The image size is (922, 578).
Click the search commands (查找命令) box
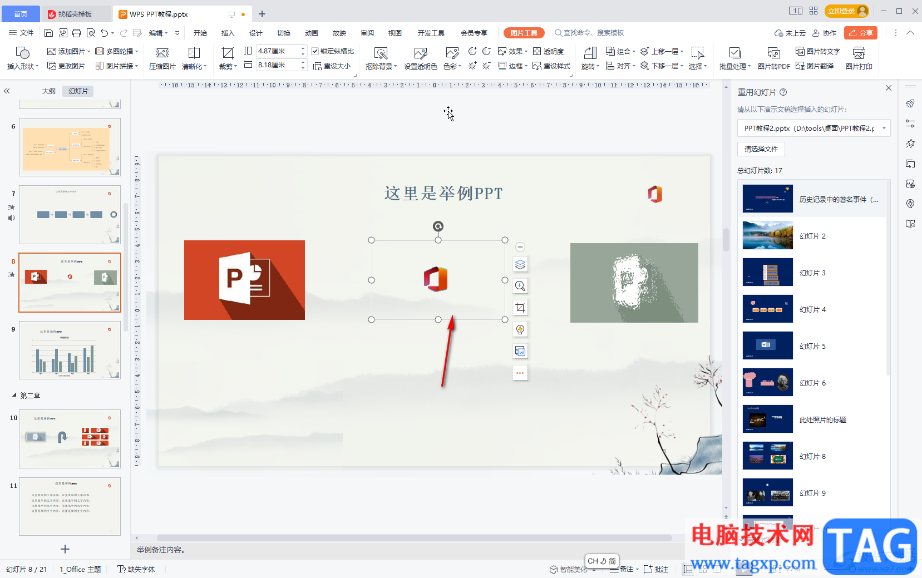click(x=590, y=33)
